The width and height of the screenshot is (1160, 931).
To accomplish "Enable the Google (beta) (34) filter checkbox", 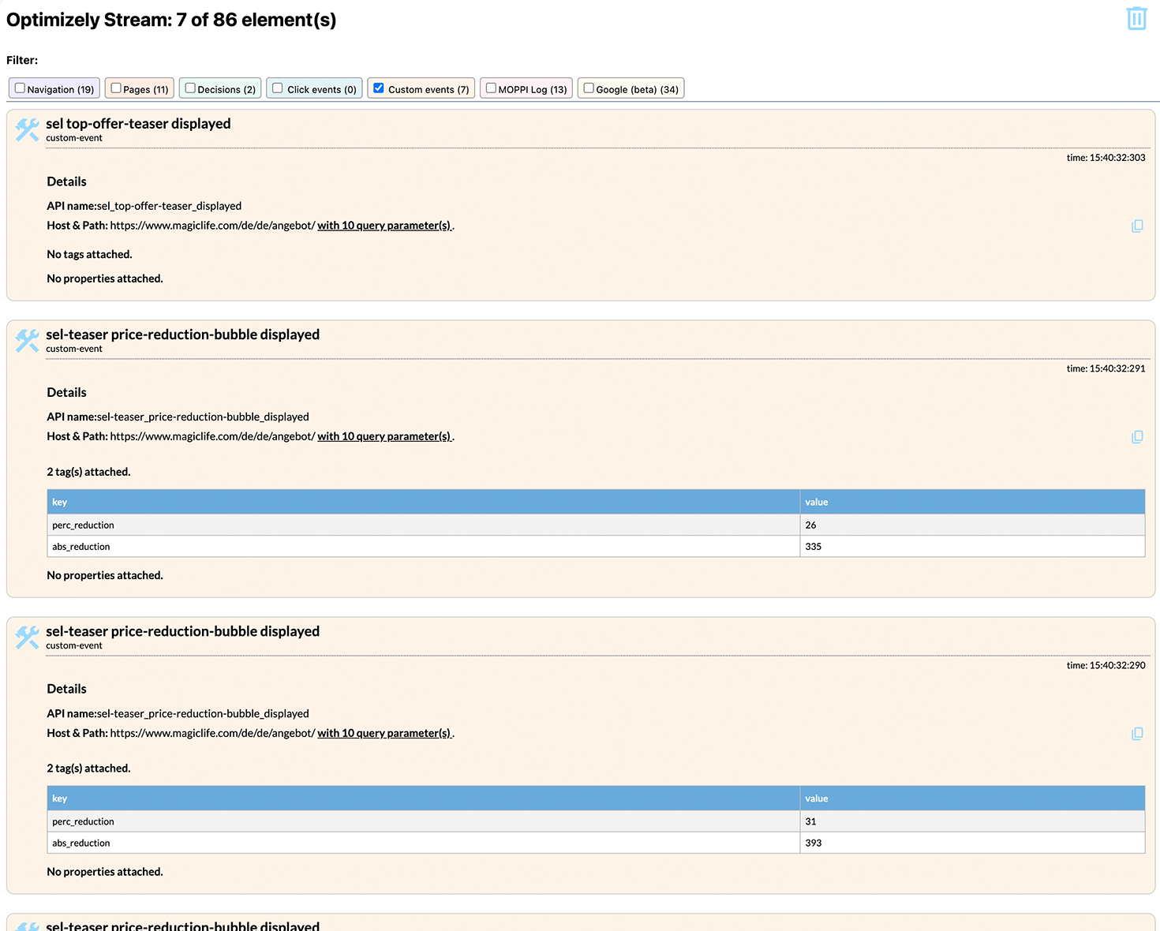I will point(589,88).
